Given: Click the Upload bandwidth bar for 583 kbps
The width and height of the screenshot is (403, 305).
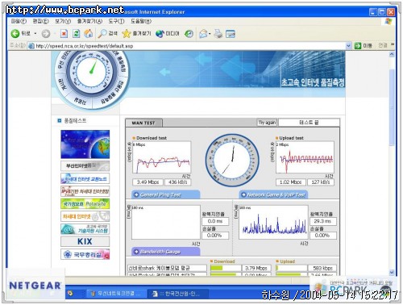Looking at the screenshot, I should (292, 268).
